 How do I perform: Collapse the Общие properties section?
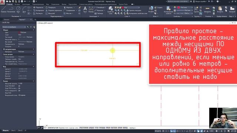33,30
